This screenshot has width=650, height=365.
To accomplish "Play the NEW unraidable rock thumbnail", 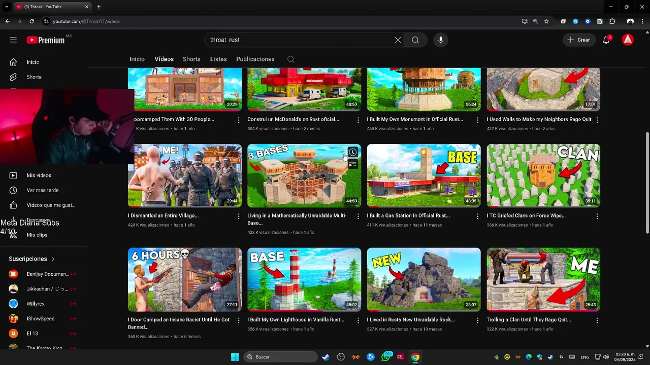I will coord(424,279).
